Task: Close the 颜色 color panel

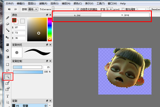Action: [50, 15]
